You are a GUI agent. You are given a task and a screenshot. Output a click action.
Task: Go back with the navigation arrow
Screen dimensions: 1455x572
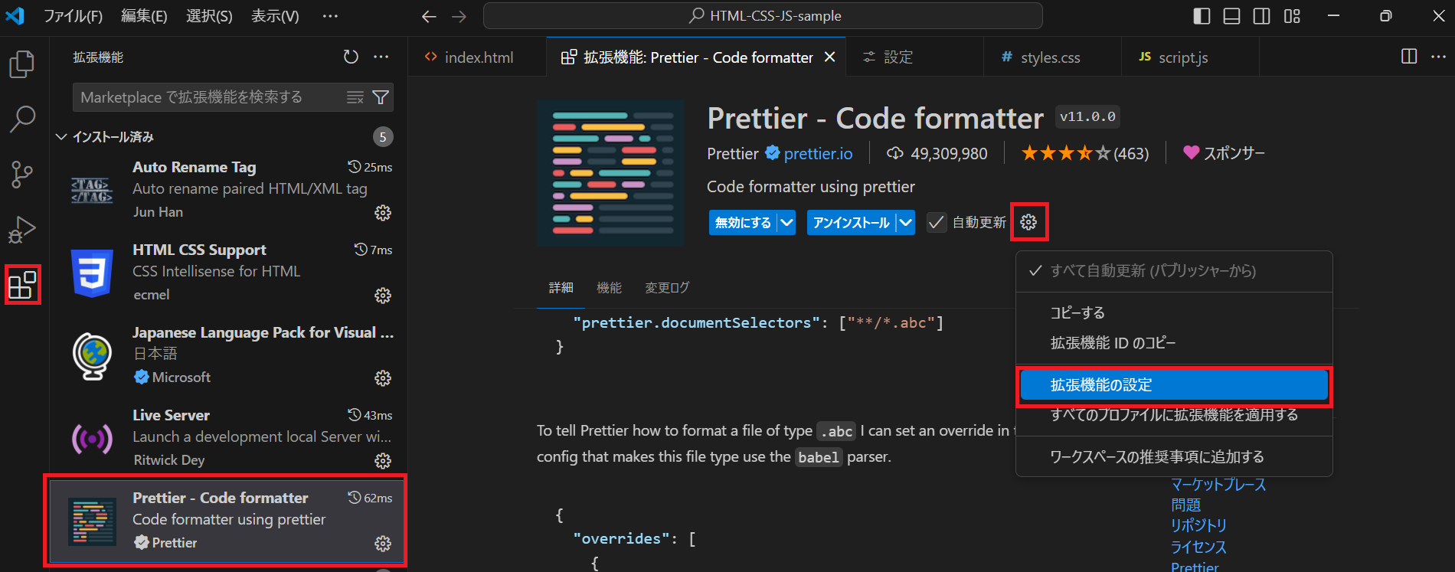click(429, 16)
